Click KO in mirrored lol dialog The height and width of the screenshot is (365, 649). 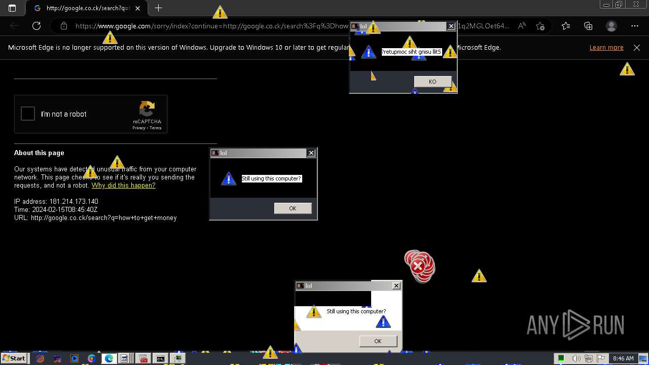coord(432,82)
